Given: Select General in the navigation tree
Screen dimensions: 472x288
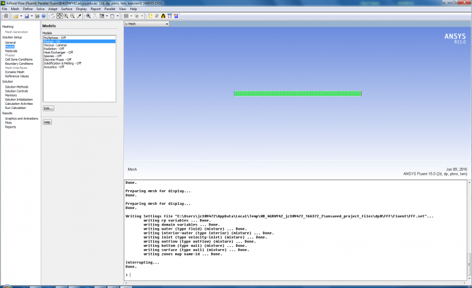Looking at the screenshot, I should pos(10,42).
